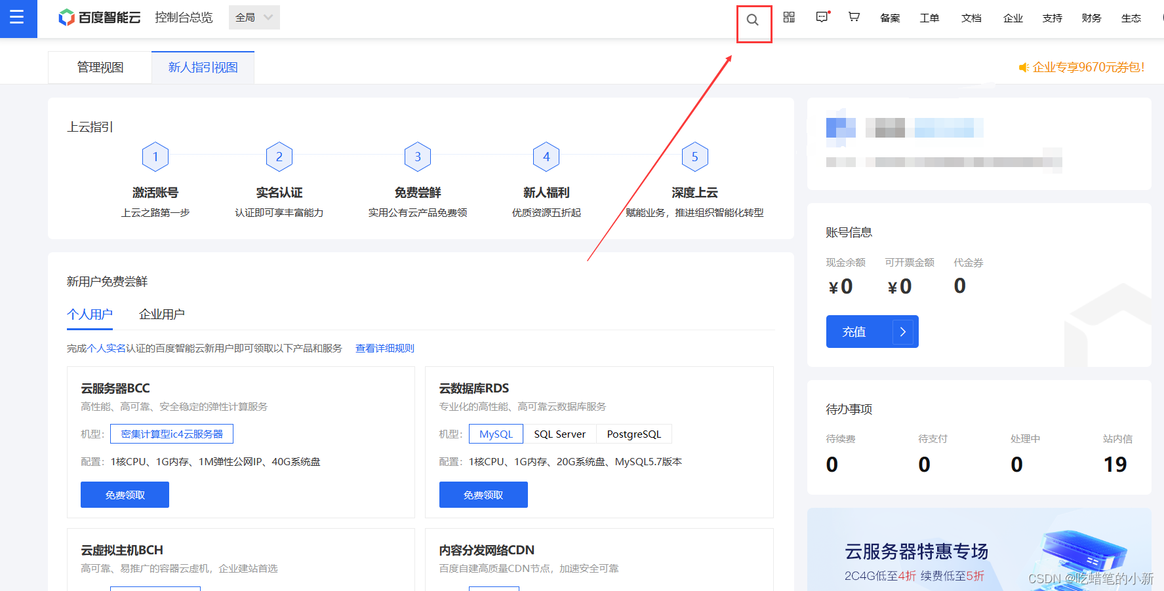
Task: Open 财务 in top menu
Action: pos(1092,18)
